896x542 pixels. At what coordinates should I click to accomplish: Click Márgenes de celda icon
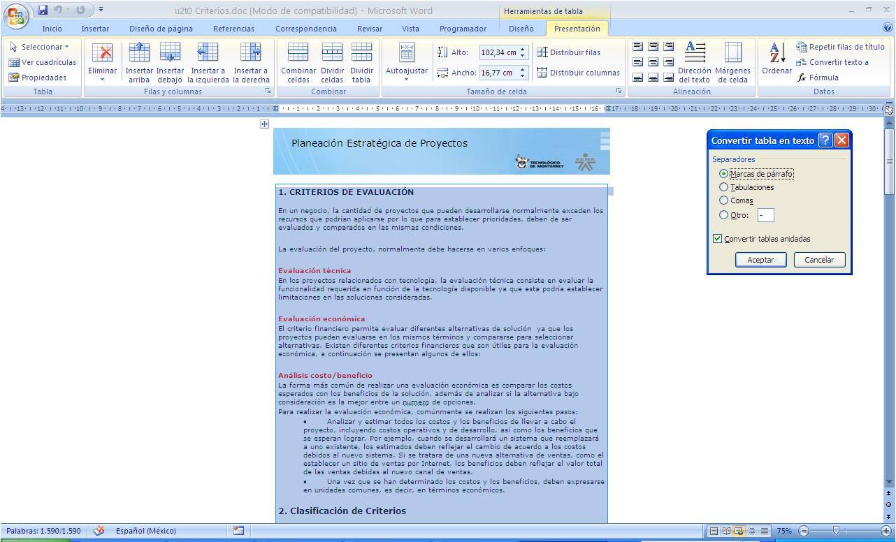click(733, 53)
